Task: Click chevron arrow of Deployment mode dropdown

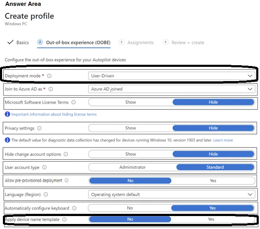Action: pyautogui.click(x=250, y=76)
